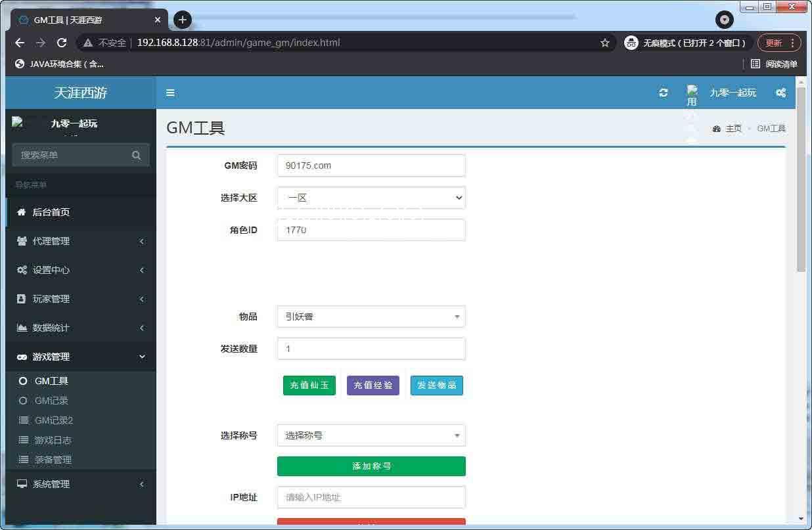Expand the 代理管理 sidebar menu
812x530 pixels.
tap(80, 241)
